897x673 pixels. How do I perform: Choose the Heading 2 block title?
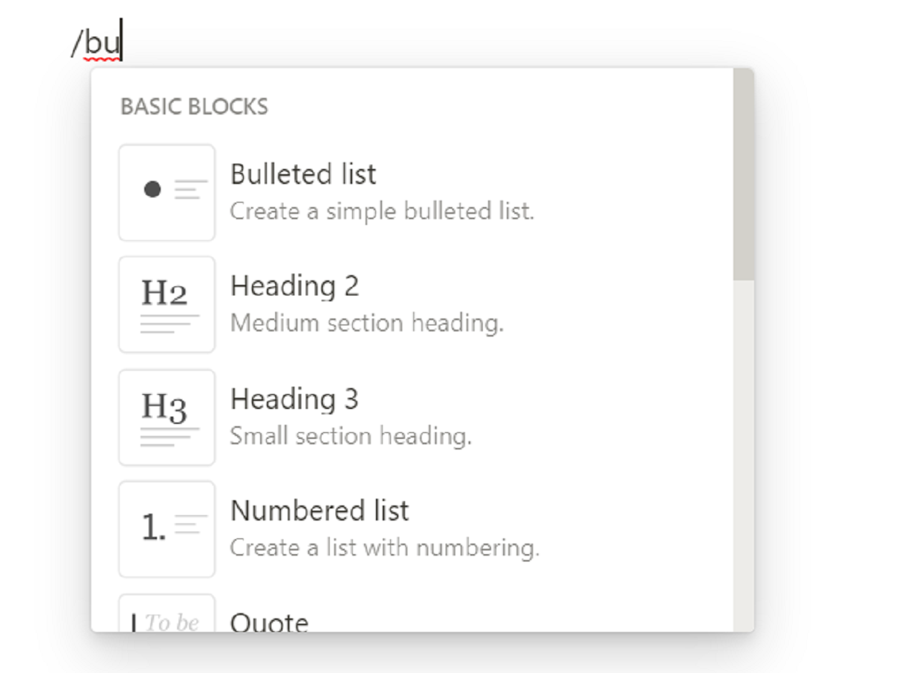(x=295, y=286)
